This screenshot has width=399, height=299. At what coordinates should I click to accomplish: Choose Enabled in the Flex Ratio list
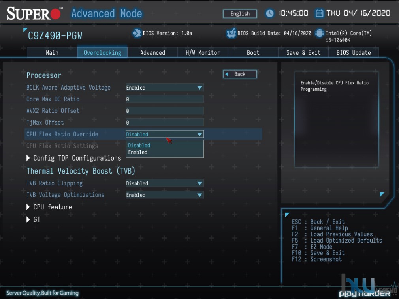[x=137, y=152]
